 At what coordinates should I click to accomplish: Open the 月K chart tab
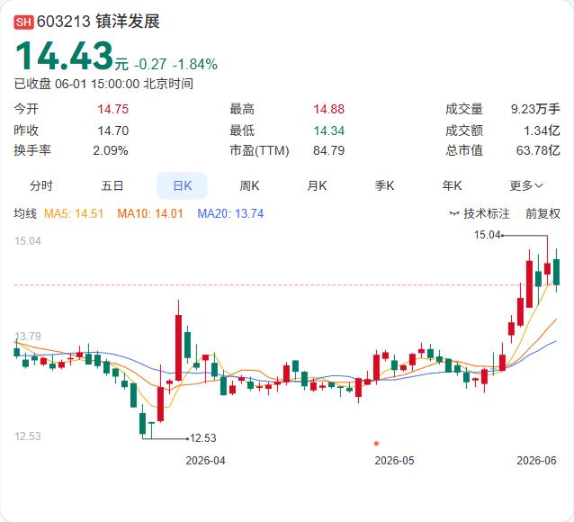[317, 185]
